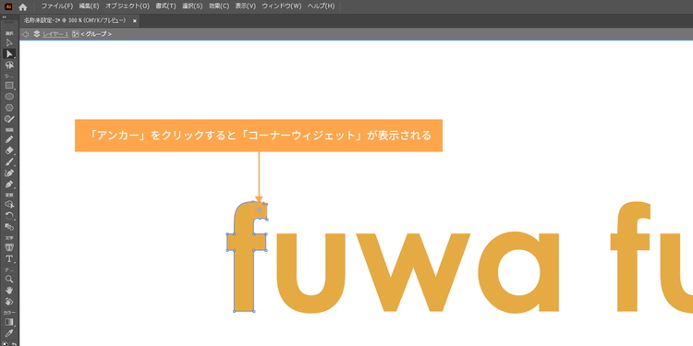Select the Pencil tool

pos(9,139)
